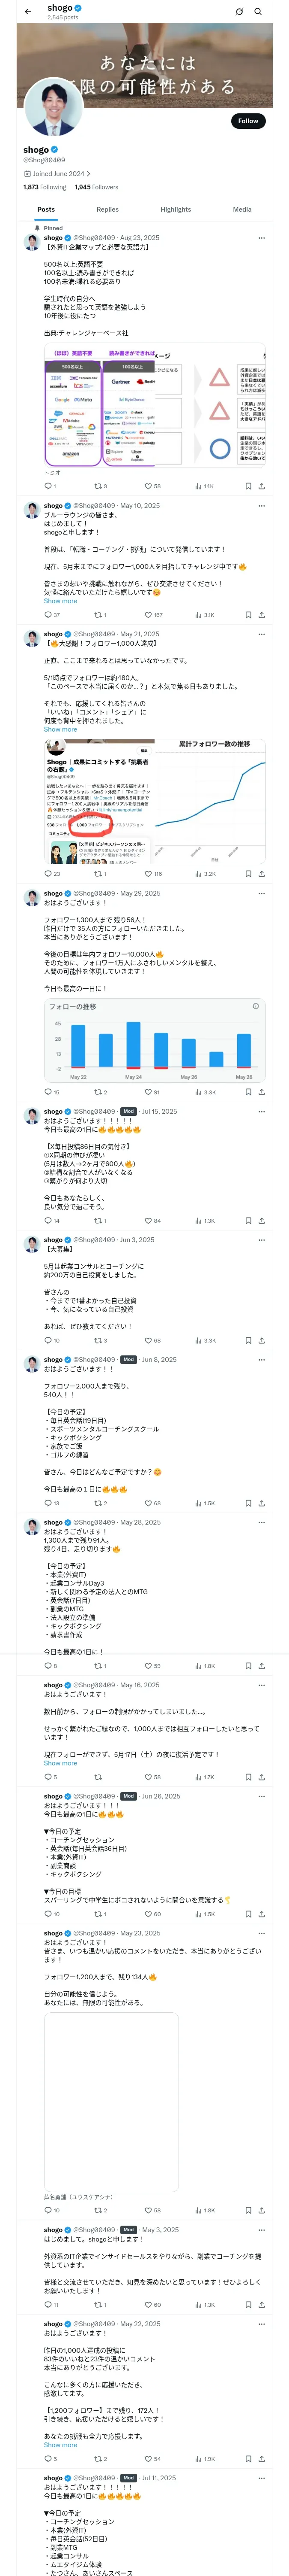Open search from the profile header
The height and width of the screenshot is (2576, 289).
pyautogui.click(x=258, y=11)
